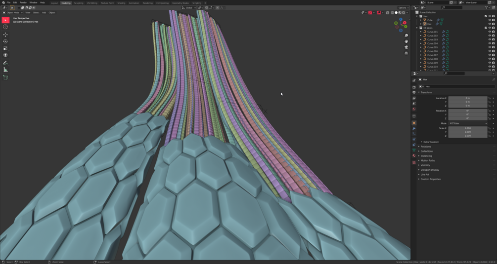Open the Global transform orientation dropdown
The width and height of the screenshot is (497, 264).
point(189,7)
